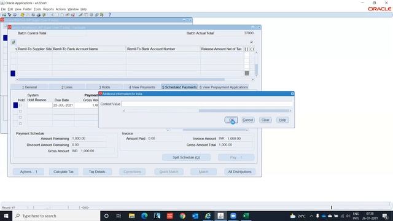Screen dimensions: 393x221
Task: Switch to the 4 View Payments tab
Action: point(142,87)
